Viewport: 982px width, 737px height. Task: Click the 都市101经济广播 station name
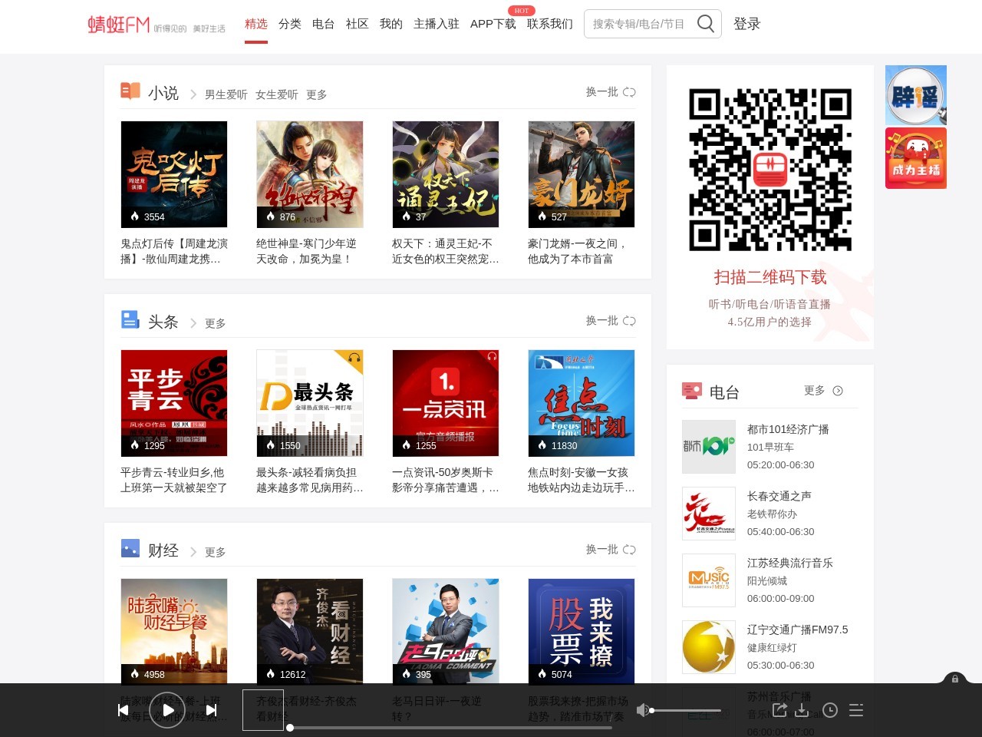(x=788, y=429)
